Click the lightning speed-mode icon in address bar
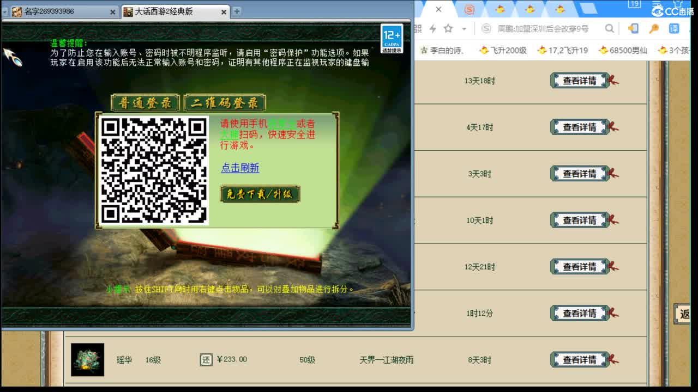The height and width of the screenshot is (392, 698). pyautogui.click(x=432, y=28)
